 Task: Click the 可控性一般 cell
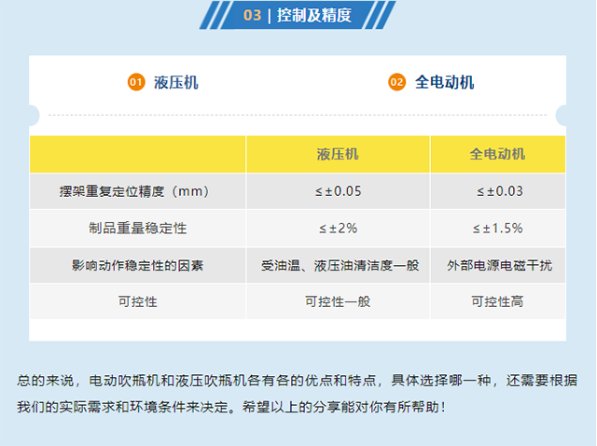[338, 301]
